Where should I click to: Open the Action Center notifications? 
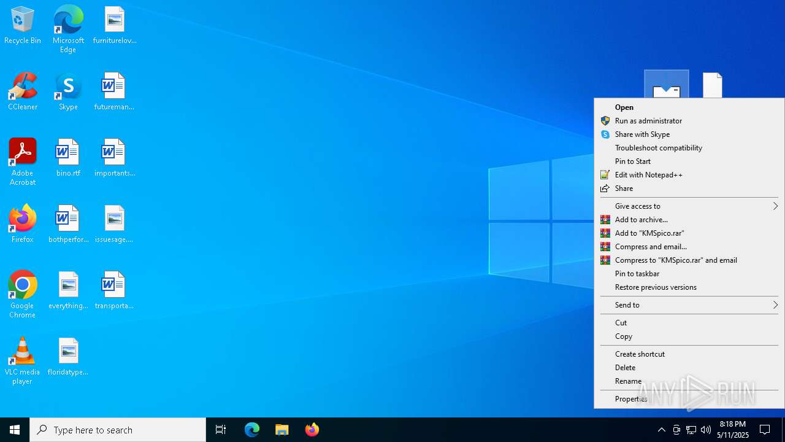pos(765,430)
